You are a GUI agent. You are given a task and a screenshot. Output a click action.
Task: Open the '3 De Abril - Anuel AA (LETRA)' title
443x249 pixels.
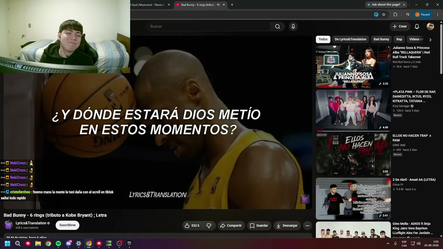414,180
